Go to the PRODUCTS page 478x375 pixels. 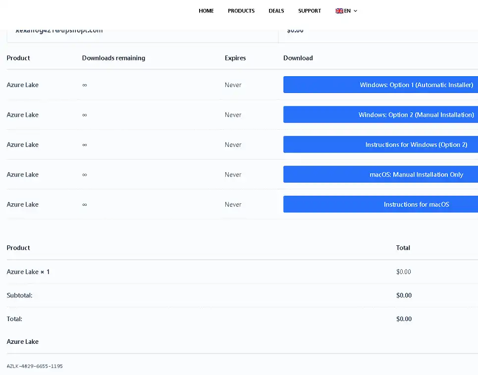(241, 11)
